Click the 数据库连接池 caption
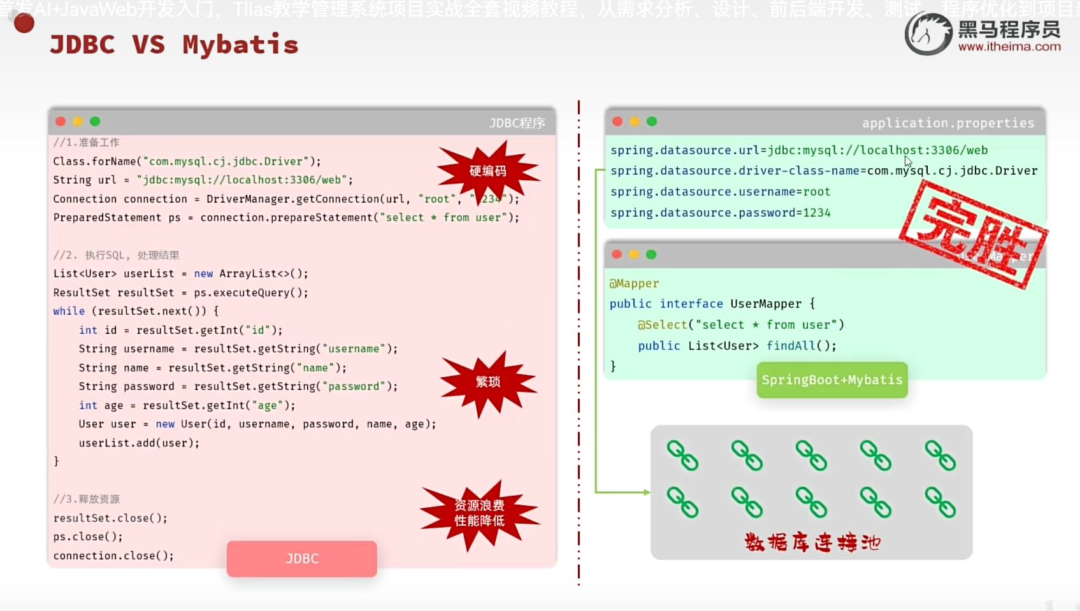 pos(812,542)
